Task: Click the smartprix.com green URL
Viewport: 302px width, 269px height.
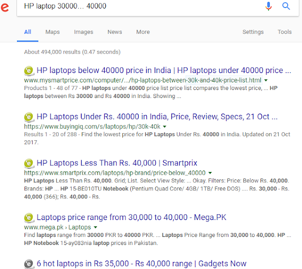Action: pos(115,173)
